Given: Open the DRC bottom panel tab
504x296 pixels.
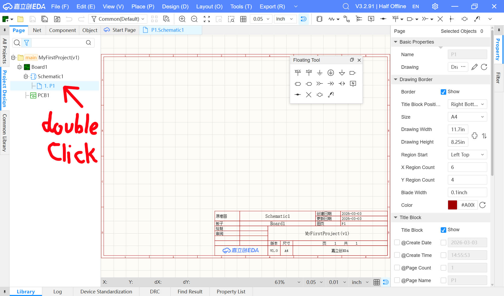Looking at the screenshot, I should click(155, 292).
